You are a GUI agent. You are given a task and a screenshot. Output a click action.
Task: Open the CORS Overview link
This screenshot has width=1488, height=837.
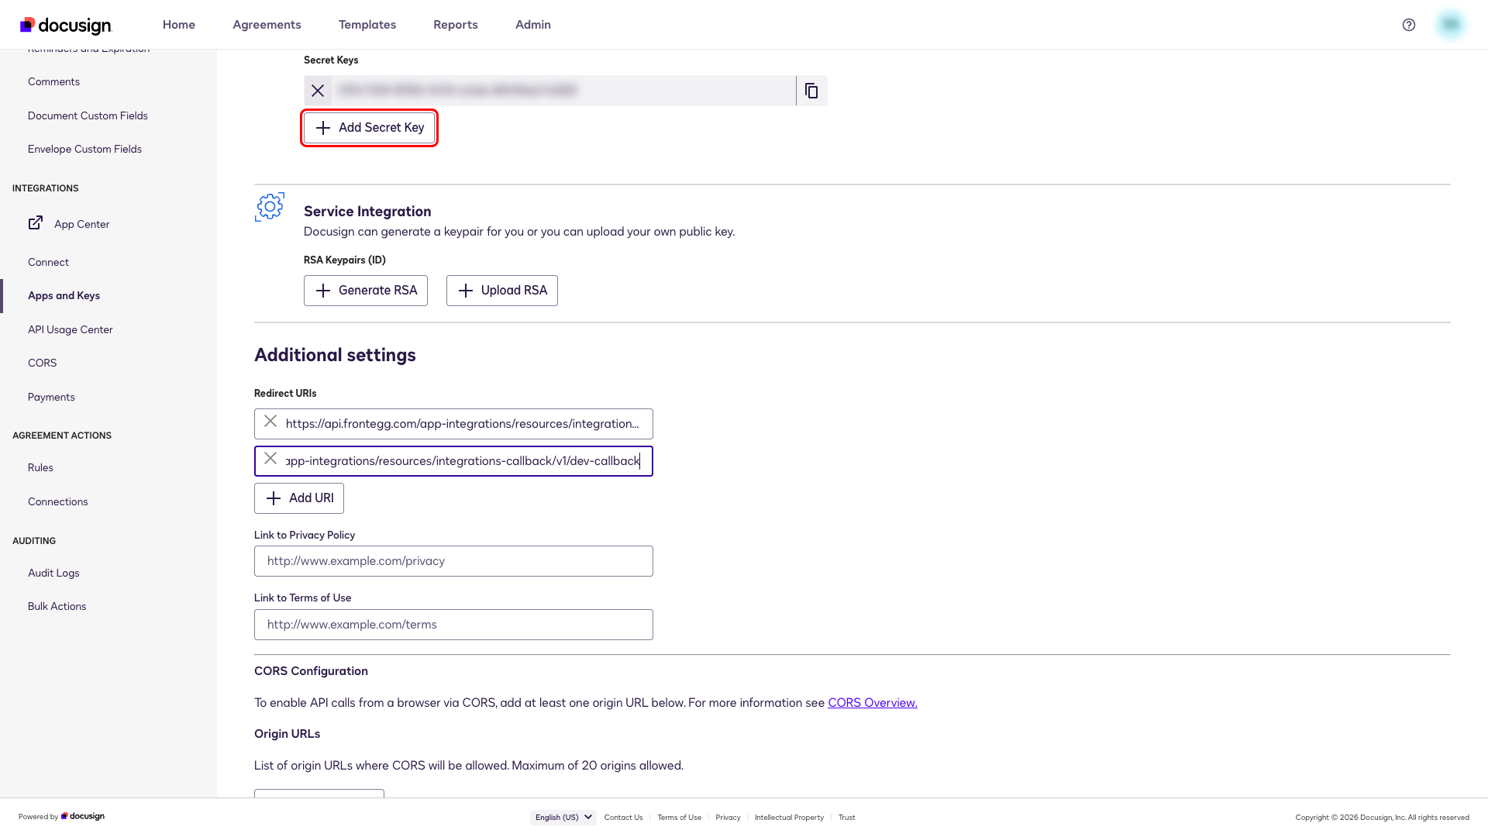coord(873,703)
